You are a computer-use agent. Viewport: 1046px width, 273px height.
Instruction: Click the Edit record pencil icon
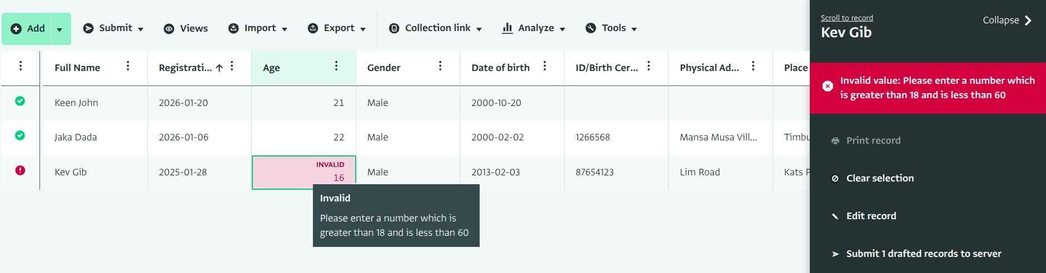point(835,216)
